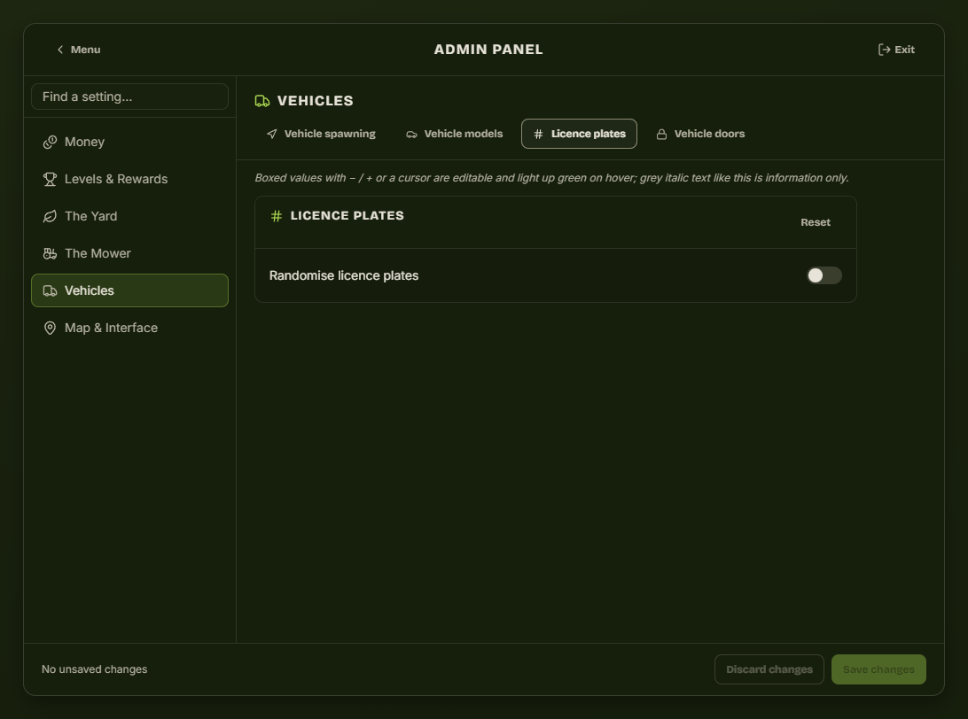Click the Exit door icon

(884, 50)
